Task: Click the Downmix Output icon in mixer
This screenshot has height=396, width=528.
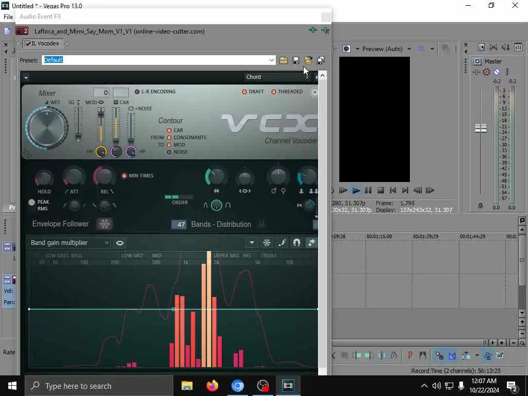Action: pyautogui.click(x=493, y=47)
